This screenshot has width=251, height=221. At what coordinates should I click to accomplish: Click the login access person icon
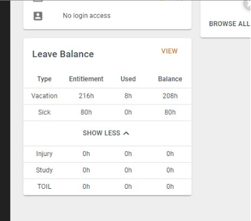pos(38,16)
